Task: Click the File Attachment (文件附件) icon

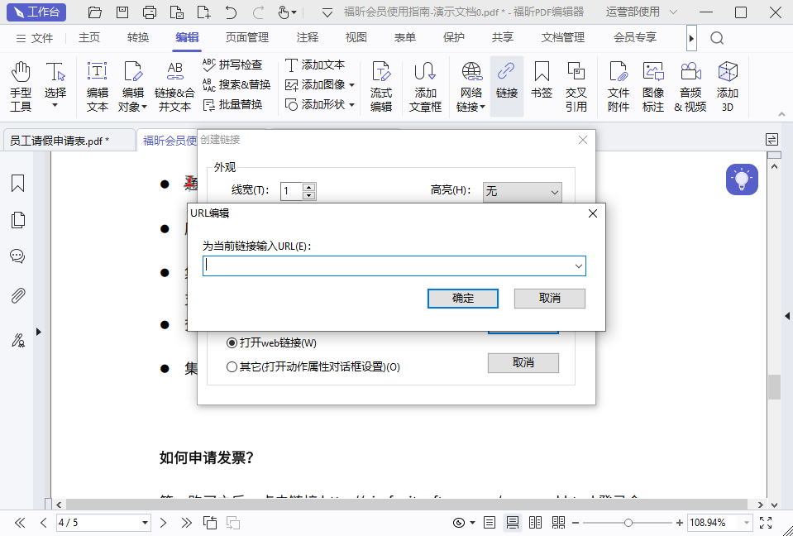Action: 618,86
